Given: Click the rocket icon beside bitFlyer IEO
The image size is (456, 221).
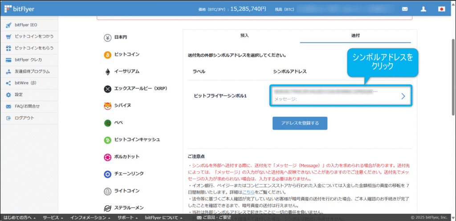Looking at the screenshot, I should click(8, 25).
